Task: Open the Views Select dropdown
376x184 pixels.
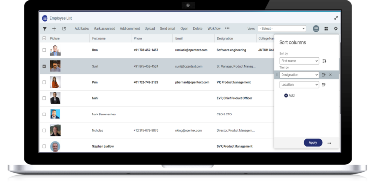Action: click(282, 29)
